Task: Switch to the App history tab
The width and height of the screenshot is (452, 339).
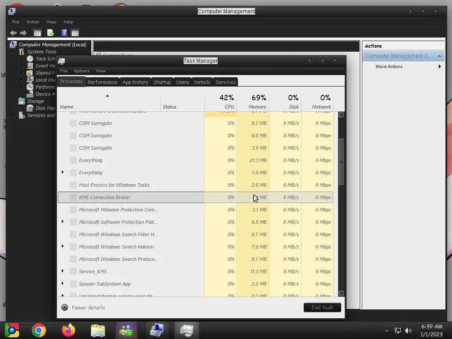Action: [135, 82]
